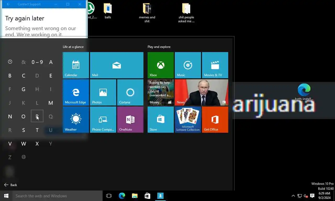Screen dimensions: 335x201
Task: Open the Store tile in Start menu
Action: click(x=161, y=120)
